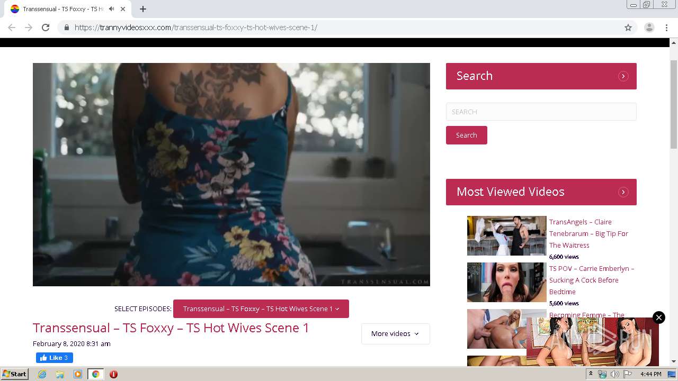Select the Chrome taskbar button
Image resolution: width=678 pixels, height=381 pixels.
click(96, 374)
